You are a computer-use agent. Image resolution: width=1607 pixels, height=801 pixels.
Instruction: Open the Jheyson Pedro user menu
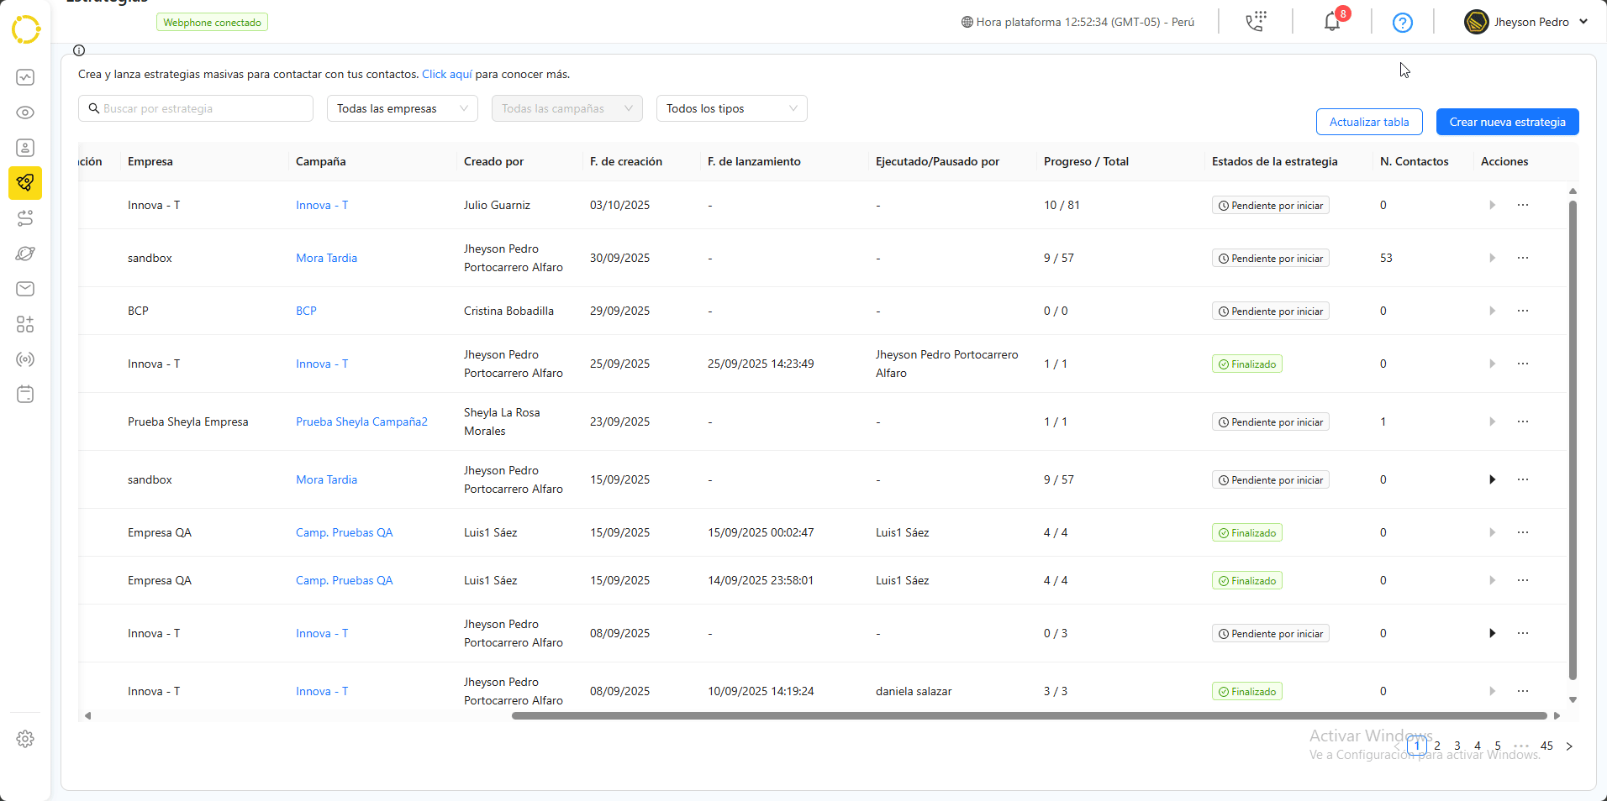[1525, 22]
